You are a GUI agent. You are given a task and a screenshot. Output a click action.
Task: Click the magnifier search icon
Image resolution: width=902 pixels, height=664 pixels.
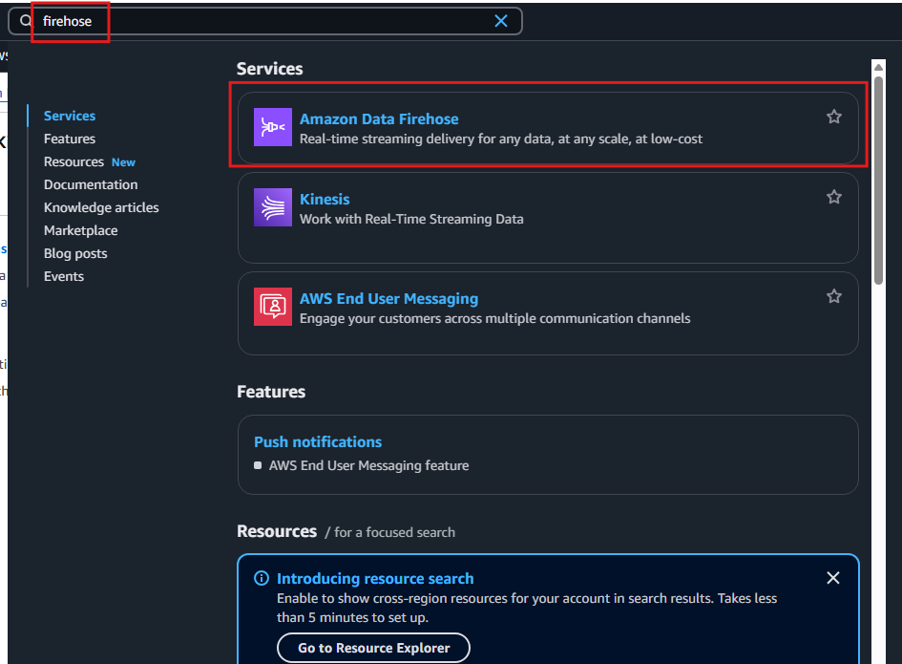[26, 21]
